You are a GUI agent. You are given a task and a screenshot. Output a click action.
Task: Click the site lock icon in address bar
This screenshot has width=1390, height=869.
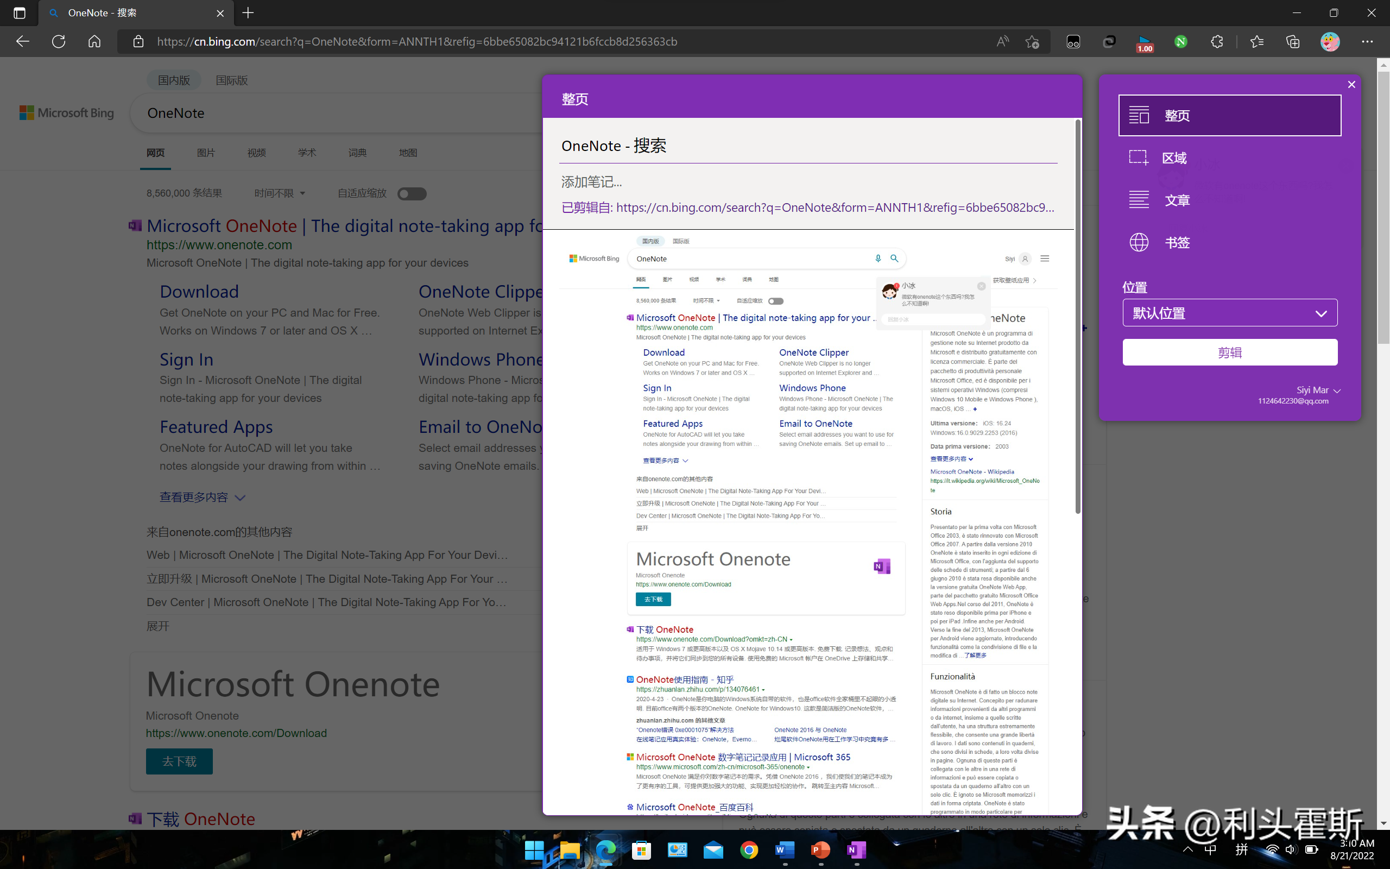tap(138, 41)
